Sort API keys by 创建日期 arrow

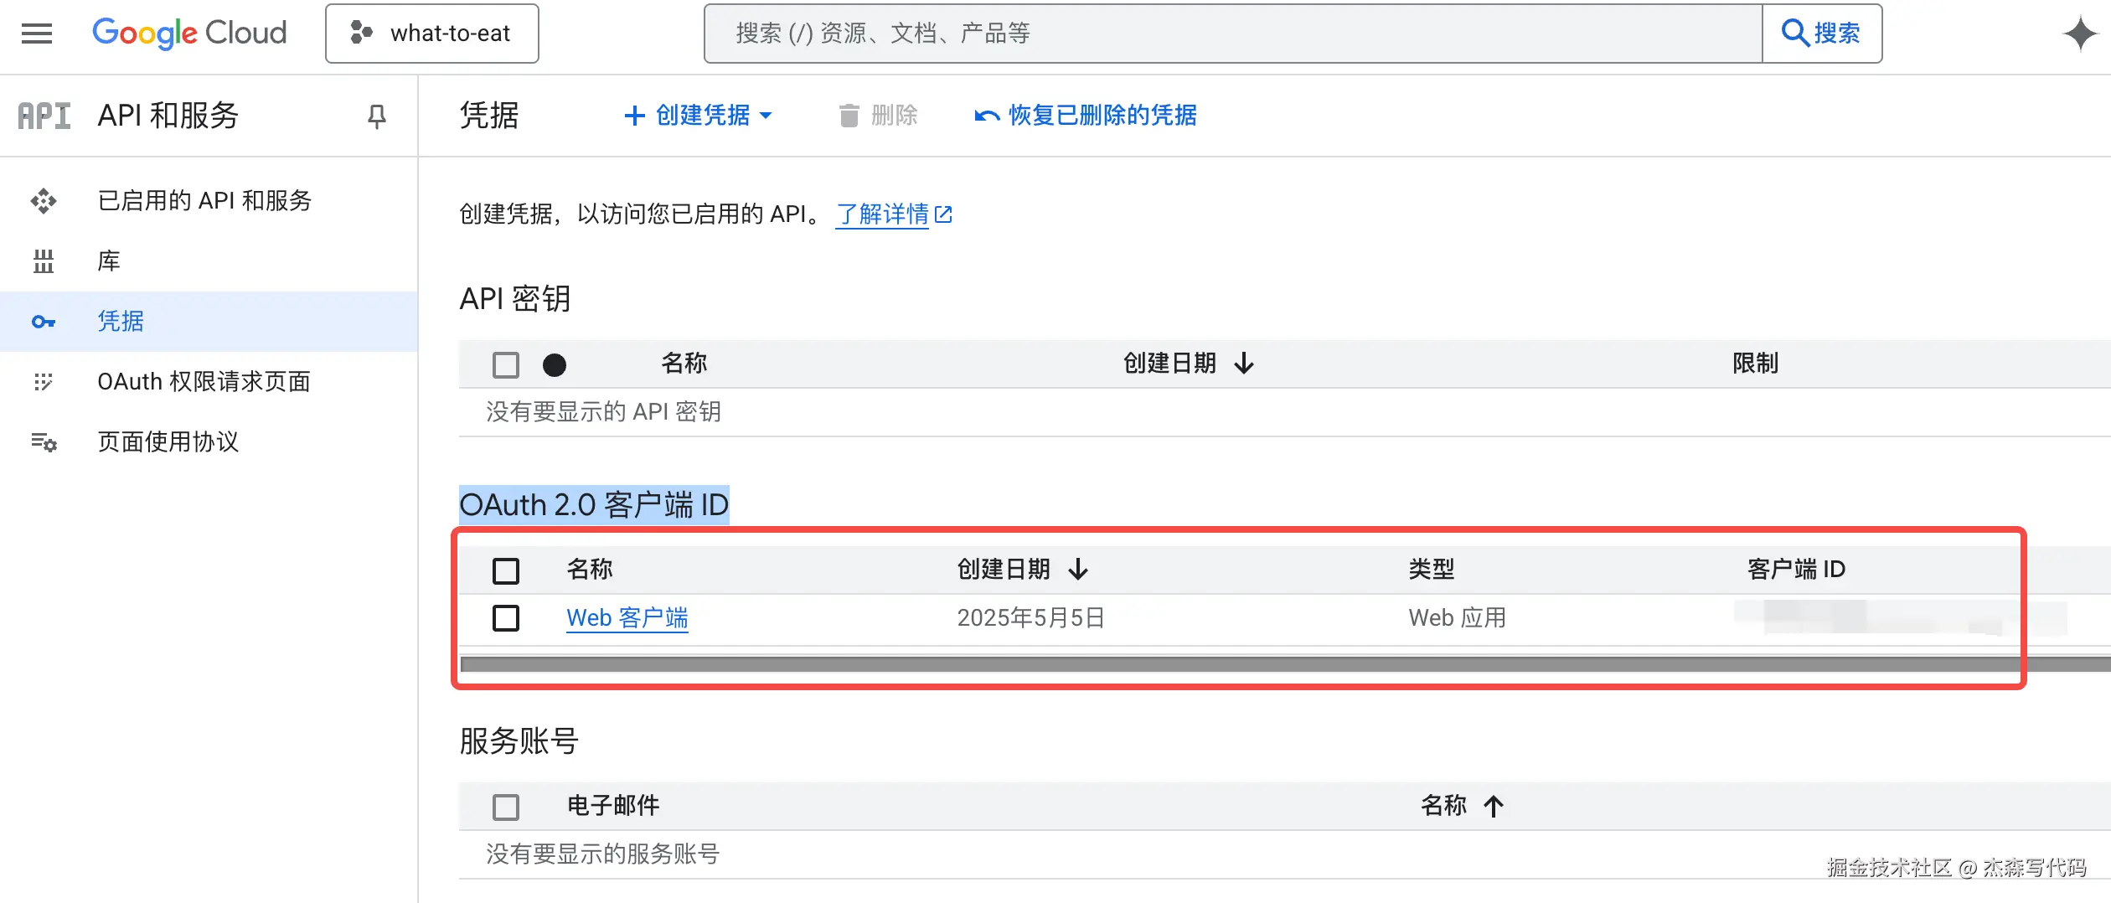[1244, 364]
